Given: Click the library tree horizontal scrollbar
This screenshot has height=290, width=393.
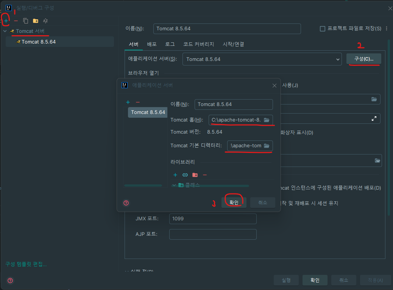Looking at the screenshot, I should [211, 186].
